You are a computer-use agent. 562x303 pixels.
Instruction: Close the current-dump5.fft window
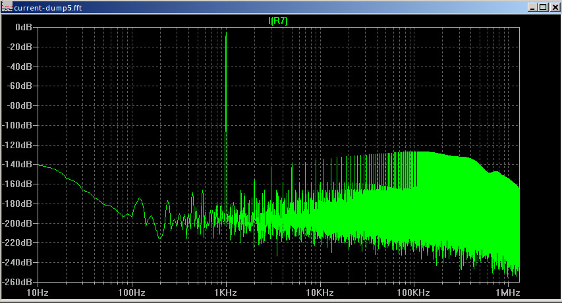pyautogui.click(x=555, y=7)
